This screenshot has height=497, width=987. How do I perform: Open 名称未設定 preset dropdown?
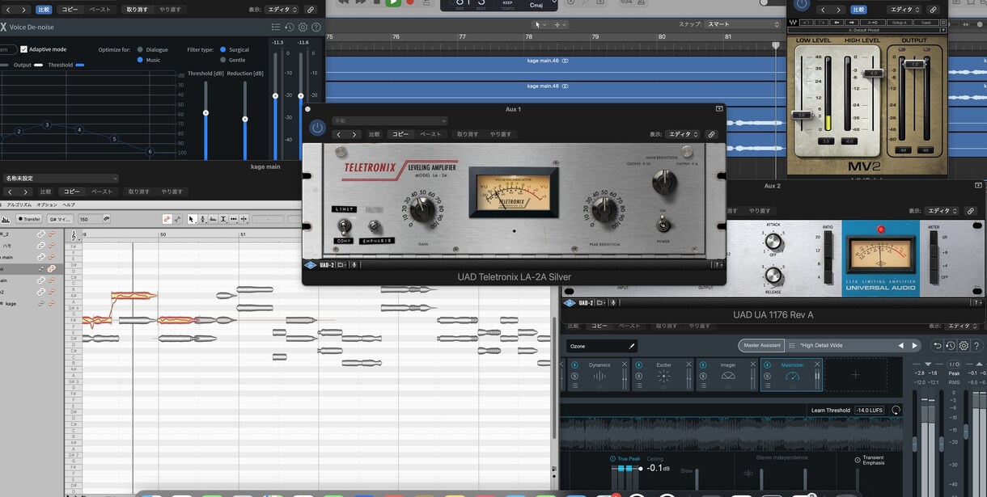point(61,179)
